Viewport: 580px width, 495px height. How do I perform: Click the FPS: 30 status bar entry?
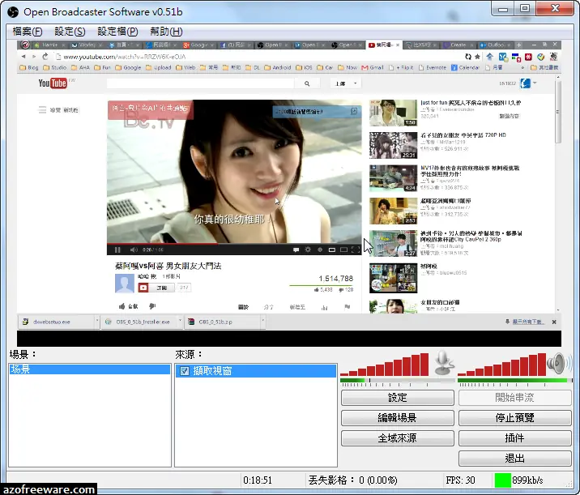460,480
